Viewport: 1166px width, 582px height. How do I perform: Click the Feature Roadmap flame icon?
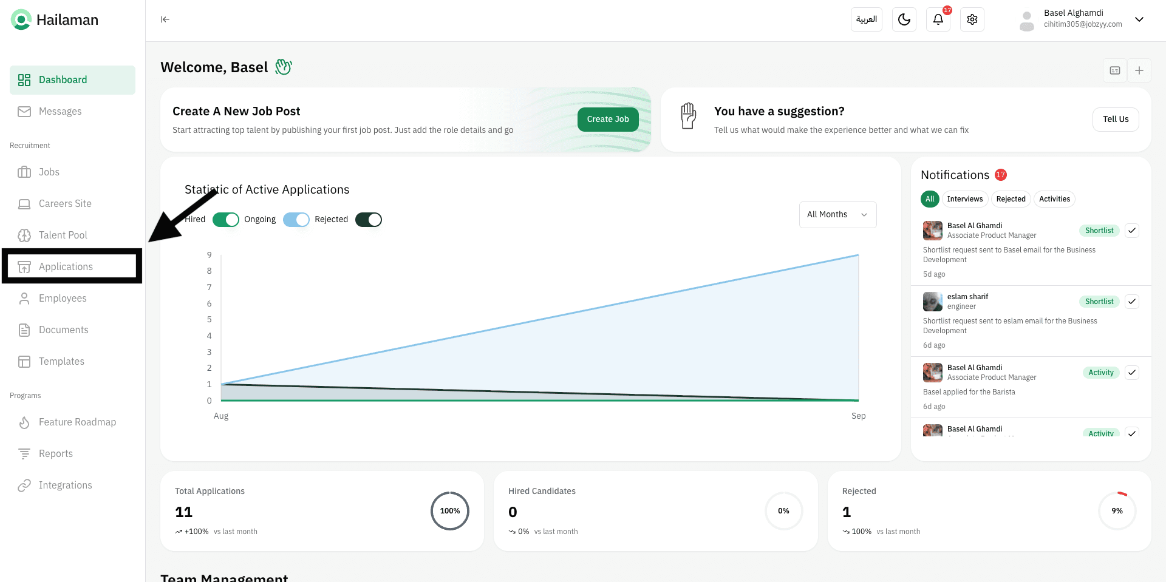tap(24, 422)
